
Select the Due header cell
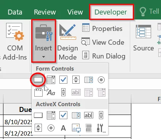(x=18, y=109)
